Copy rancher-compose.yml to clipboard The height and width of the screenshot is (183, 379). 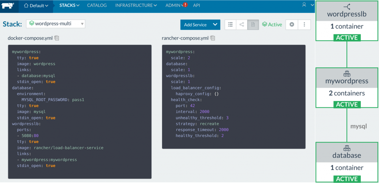[x=212, y=38]
